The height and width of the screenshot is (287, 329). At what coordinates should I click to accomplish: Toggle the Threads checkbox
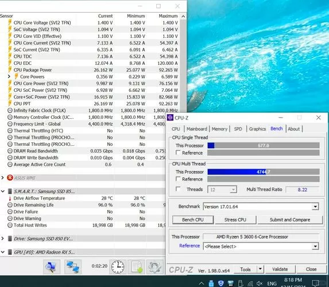coord(178,189)
